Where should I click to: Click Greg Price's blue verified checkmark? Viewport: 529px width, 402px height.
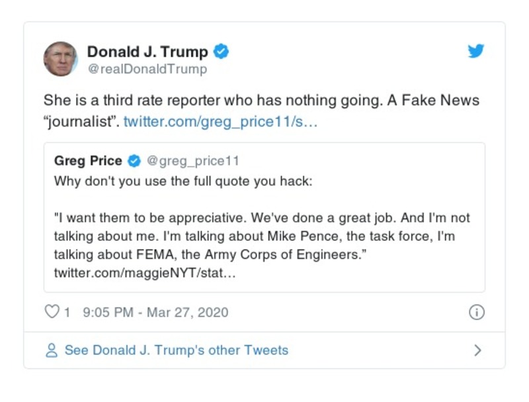135,159
